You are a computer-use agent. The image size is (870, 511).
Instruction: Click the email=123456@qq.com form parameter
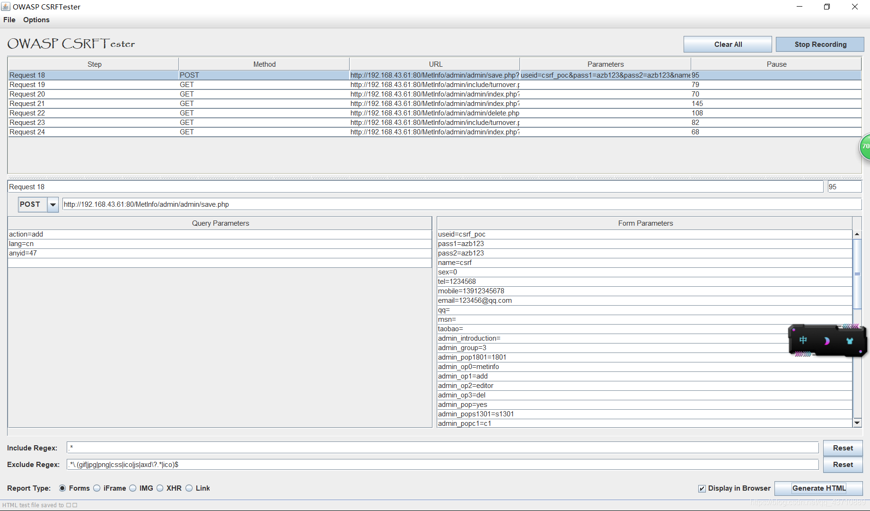tap(644, 300)
